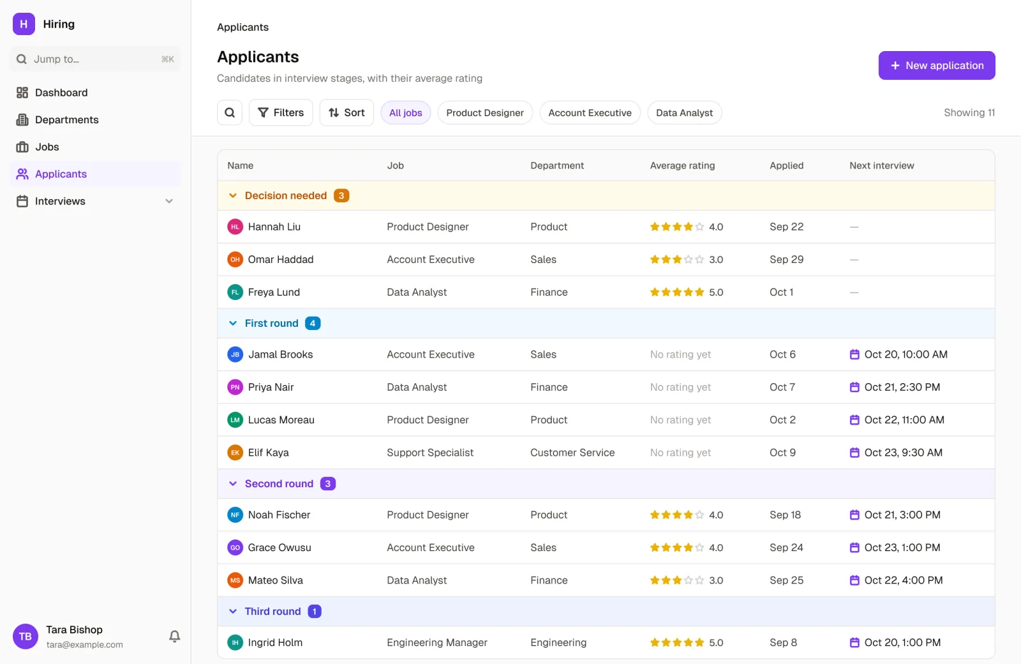1021x664 pixels.
Task: Click the Average rating column header
Action: 682,165
